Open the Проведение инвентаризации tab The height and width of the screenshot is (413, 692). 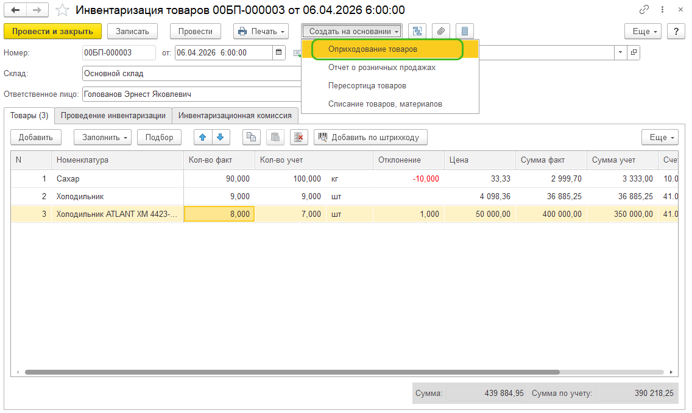click(x=113, y=115)
